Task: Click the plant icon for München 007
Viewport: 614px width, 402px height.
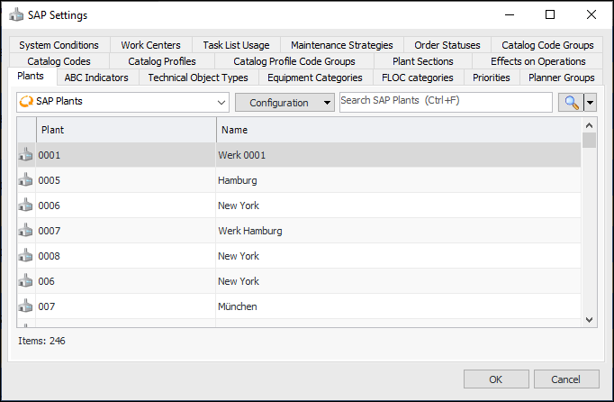Action: point(25,306)
